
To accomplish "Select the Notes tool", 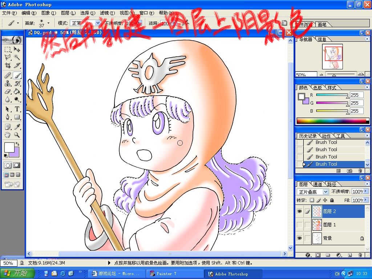I will [x=8, y=127].
